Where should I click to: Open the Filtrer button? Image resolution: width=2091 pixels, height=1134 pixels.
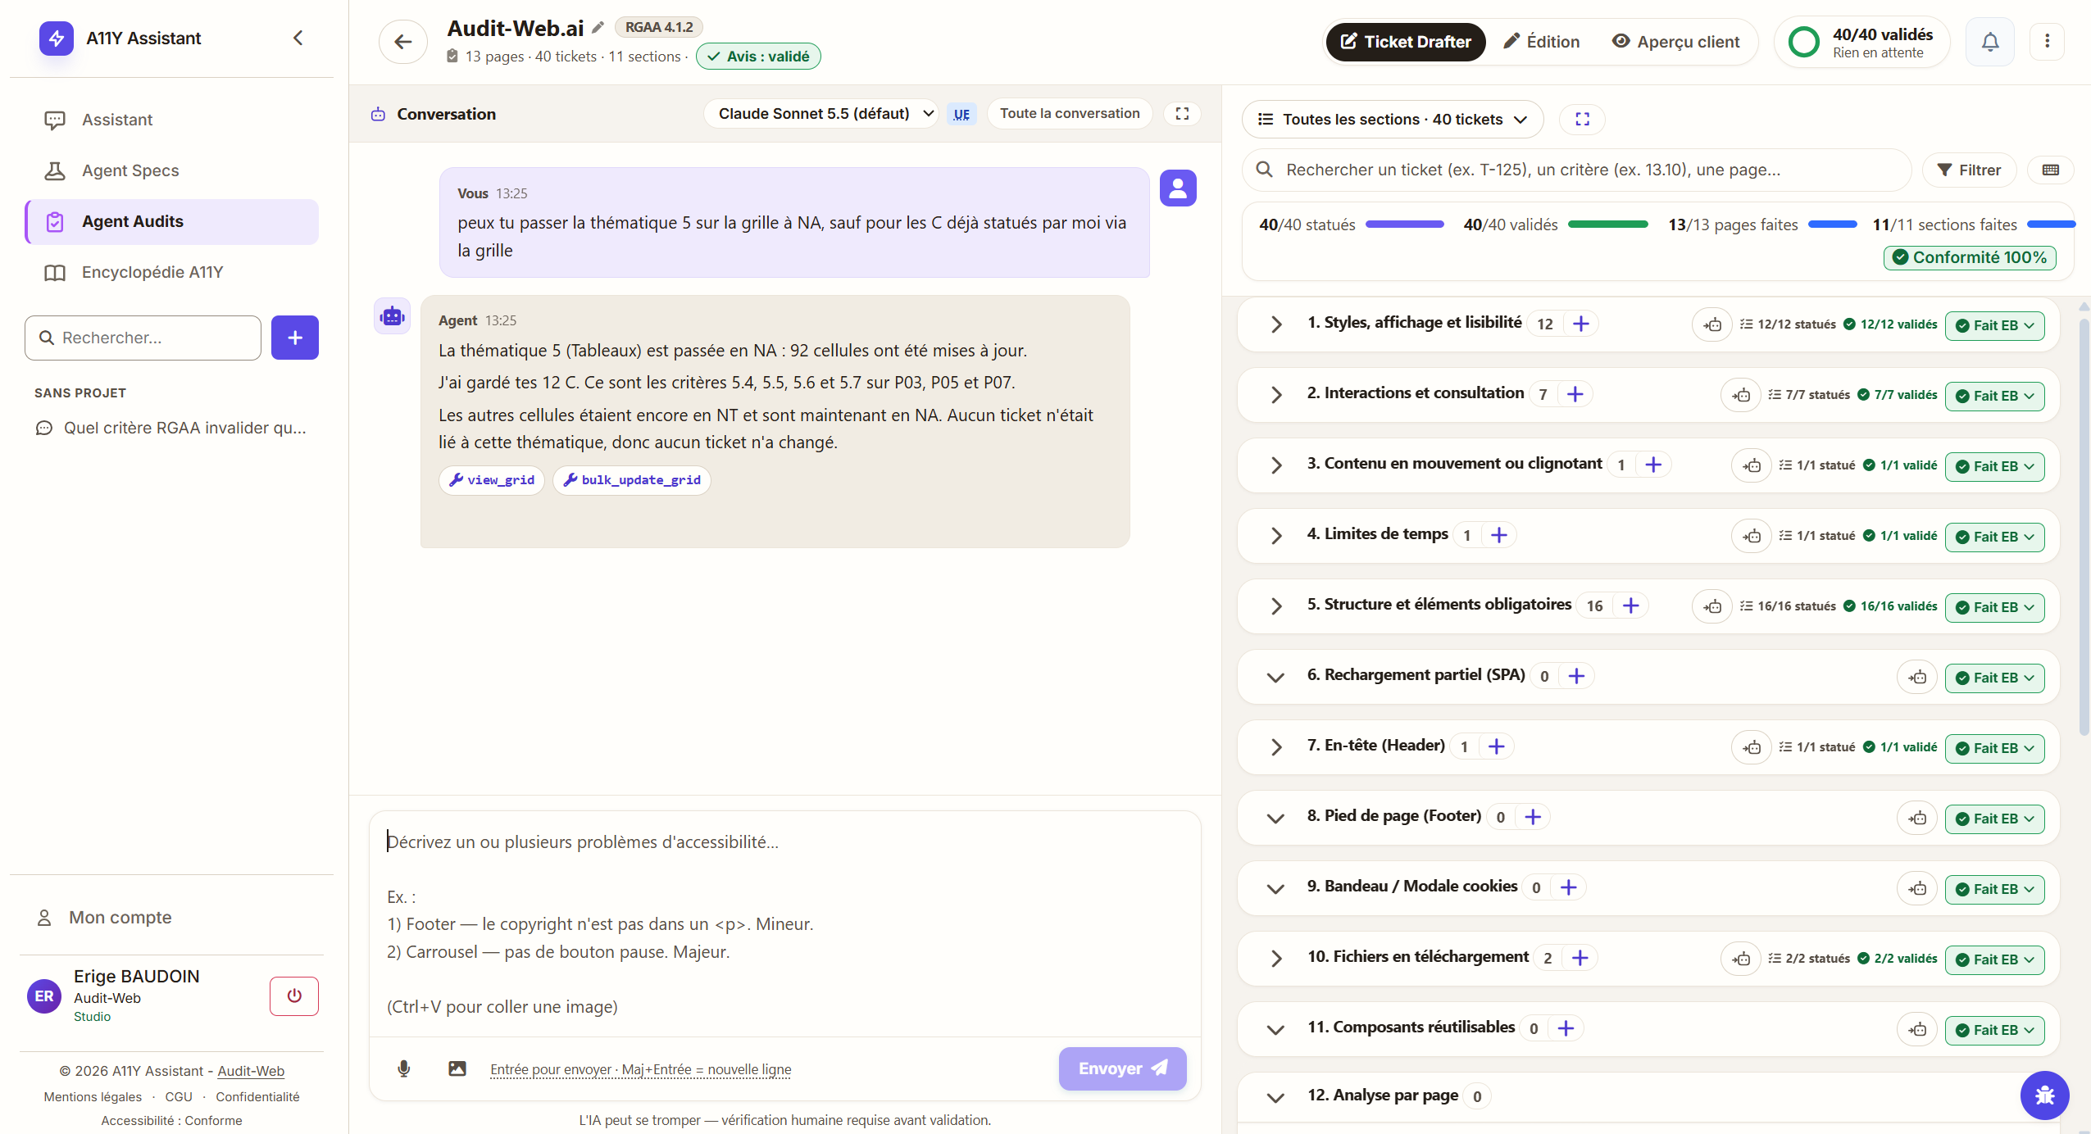(x=1968, y=170)
